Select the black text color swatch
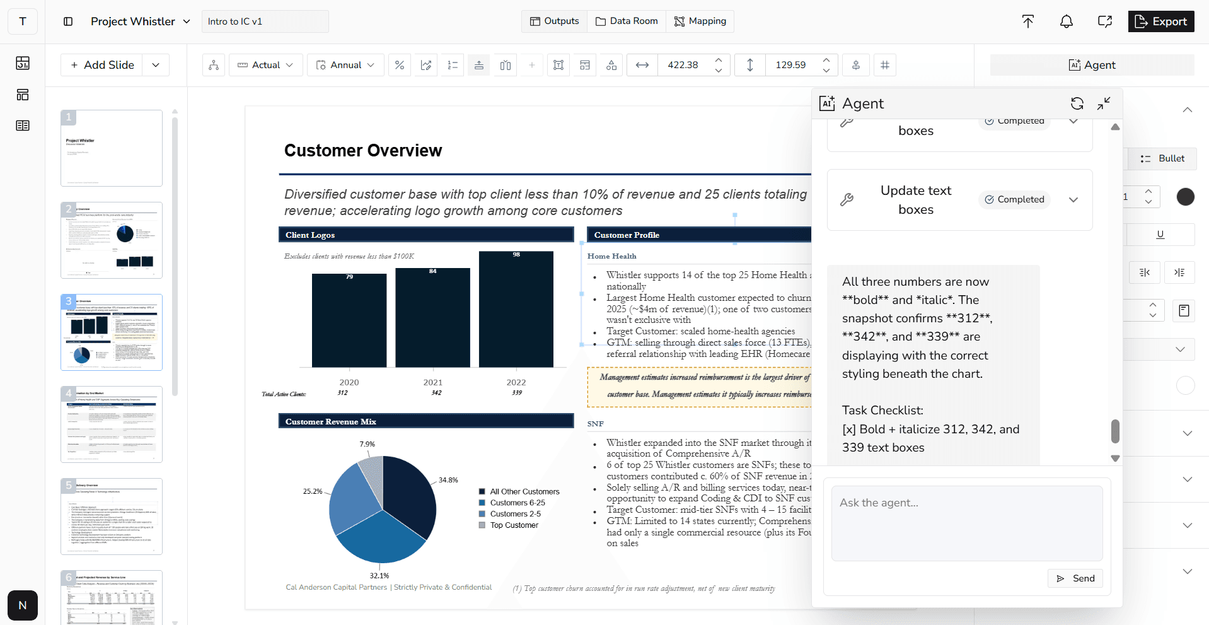Screen dimensions: 1209x625 1186,197
